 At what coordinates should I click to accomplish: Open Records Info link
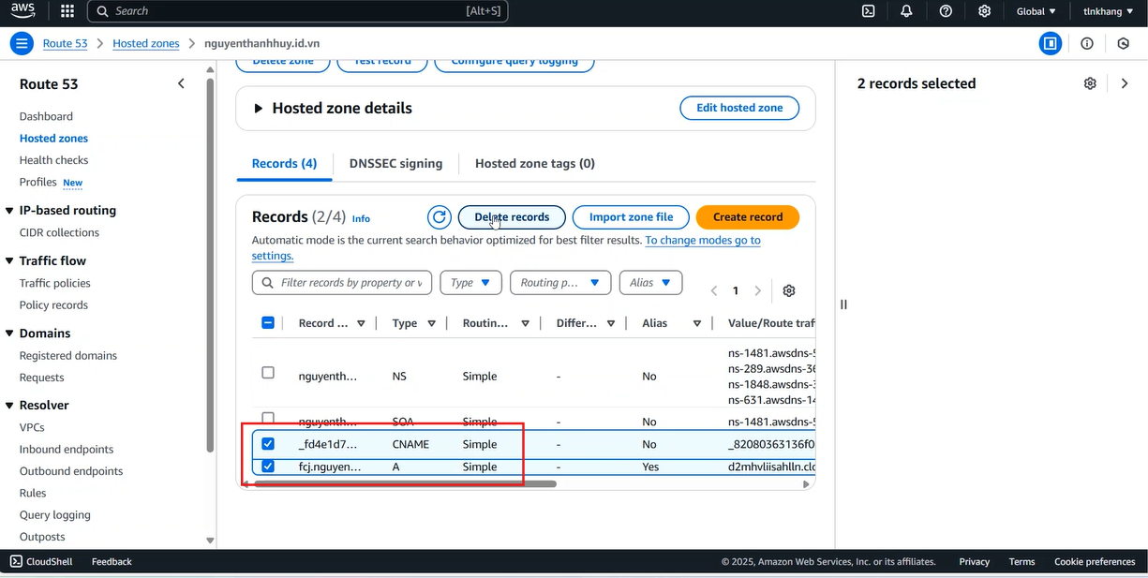[361, 218]
